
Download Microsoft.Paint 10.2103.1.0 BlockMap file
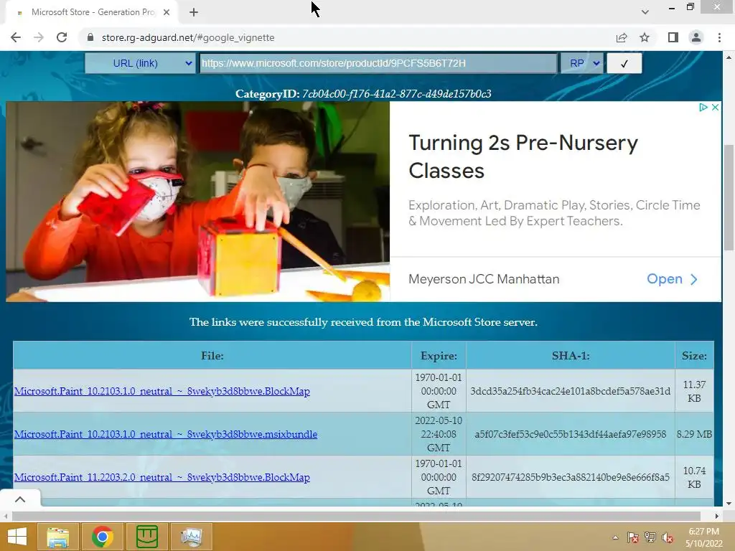coord(161,391)
